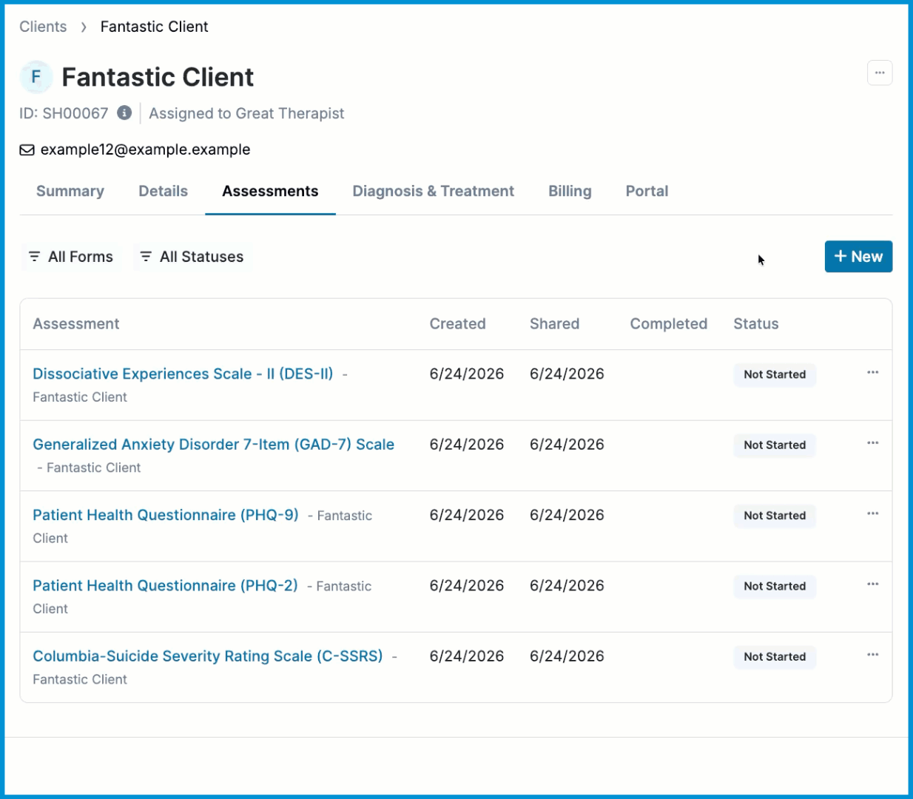Viewport: 913px width, 799px height.
Task: Open Columbia-Suicide Severity Rating Scale link
Action: (x=208, y=656)
